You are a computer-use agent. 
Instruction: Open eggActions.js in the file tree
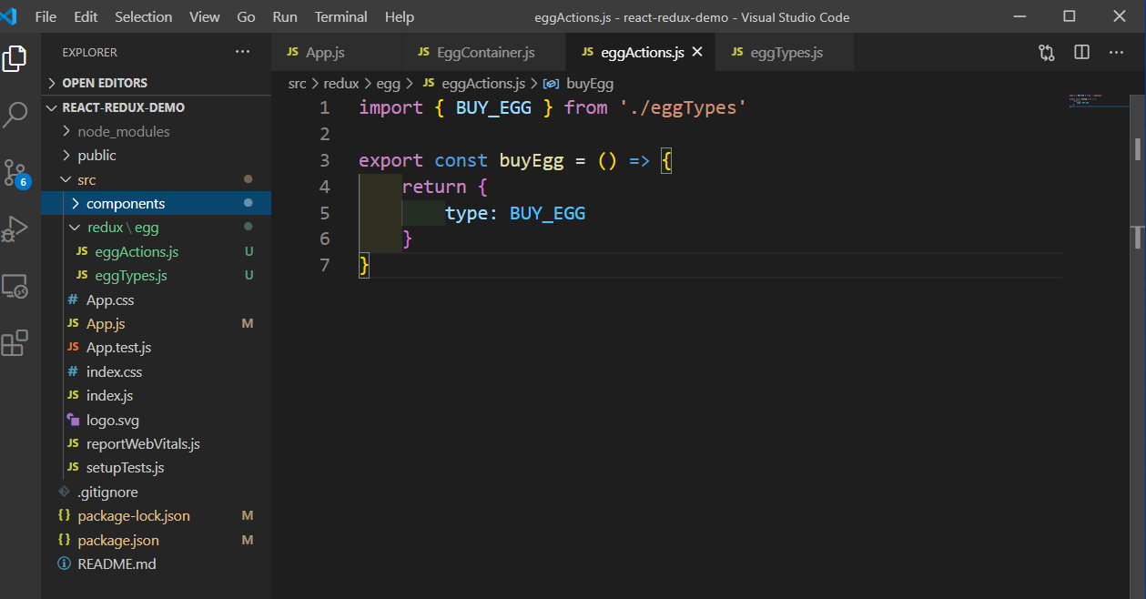click(157, 251)
